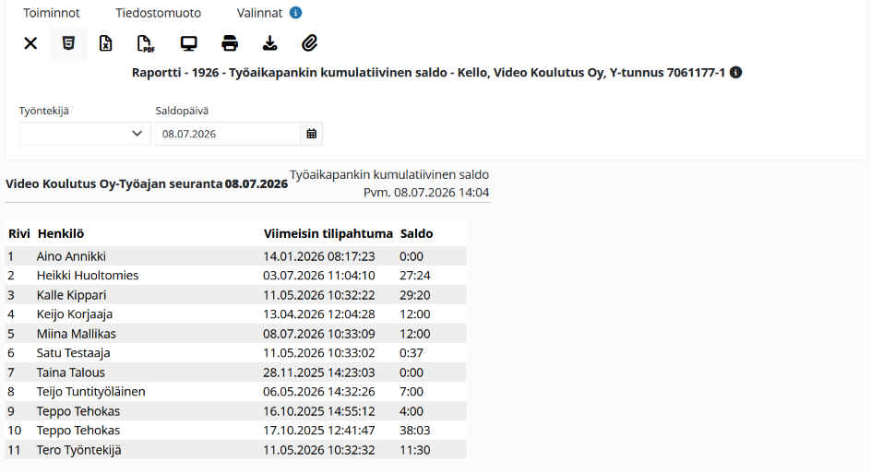Select the Excel file format icon
Viewport: 871px width, 473px height.
pos(105,43)
